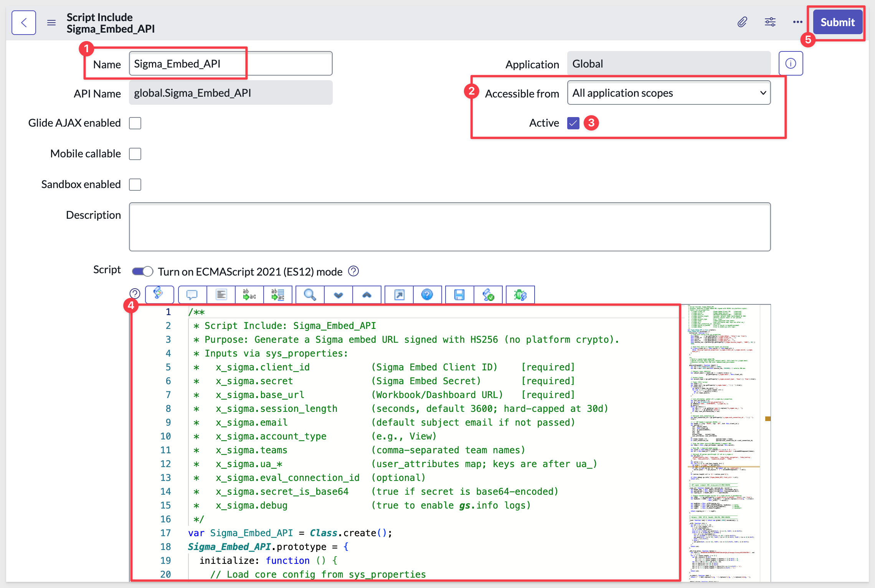Click the syntax check scroll icon
875x588 pixels.
point(488,295)
